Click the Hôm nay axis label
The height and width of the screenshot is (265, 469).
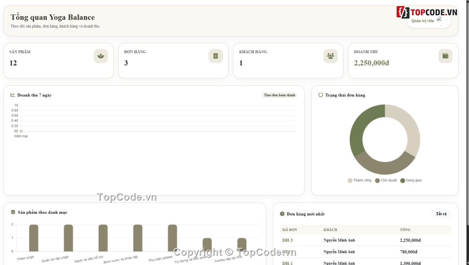tap(21, 136)
